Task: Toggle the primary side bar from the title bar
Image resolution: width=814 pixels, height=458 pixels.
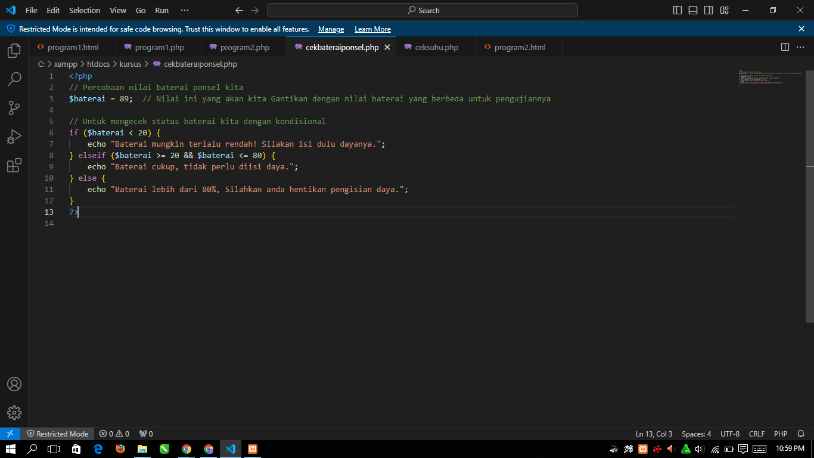Action: click(x=678, y=10)
